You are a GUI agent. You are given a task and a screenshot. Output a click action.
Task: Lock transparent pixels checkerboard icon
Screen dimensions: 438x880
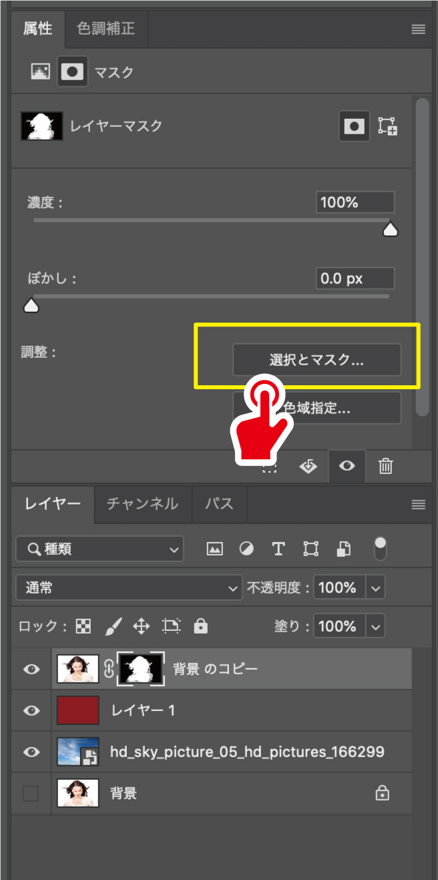click(83, 626)
